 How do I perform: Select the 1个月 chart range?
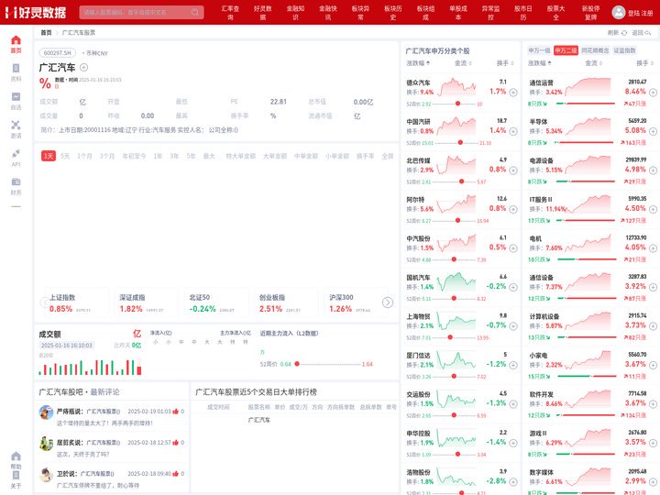84,156
